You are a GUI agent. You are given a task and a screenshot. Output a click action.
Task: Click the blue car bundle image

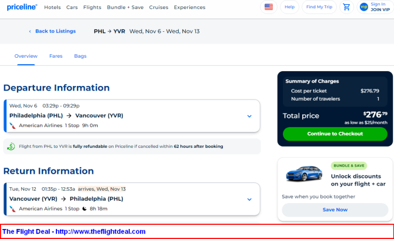tap(304, 173)
